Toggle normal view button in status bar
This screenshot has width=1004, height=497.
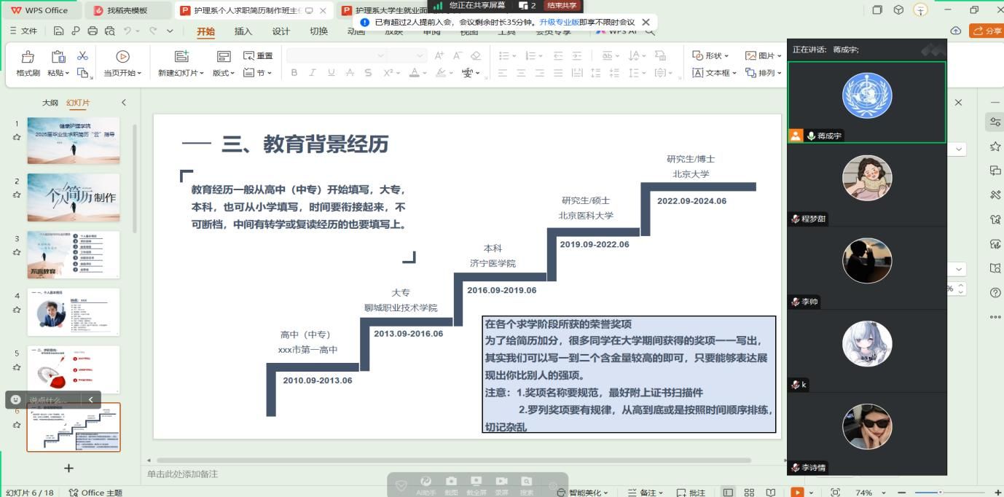coord(728,493)
